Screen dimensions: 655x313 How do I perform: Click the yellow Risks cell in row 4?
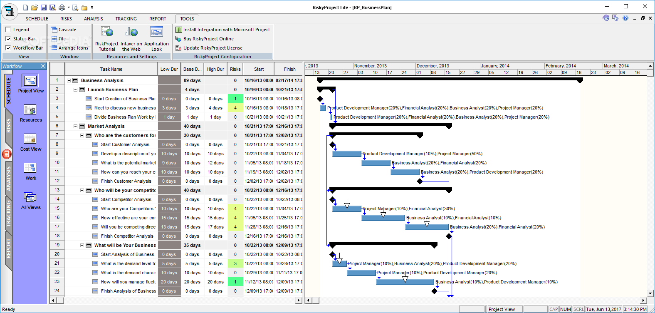click(235, 108)
